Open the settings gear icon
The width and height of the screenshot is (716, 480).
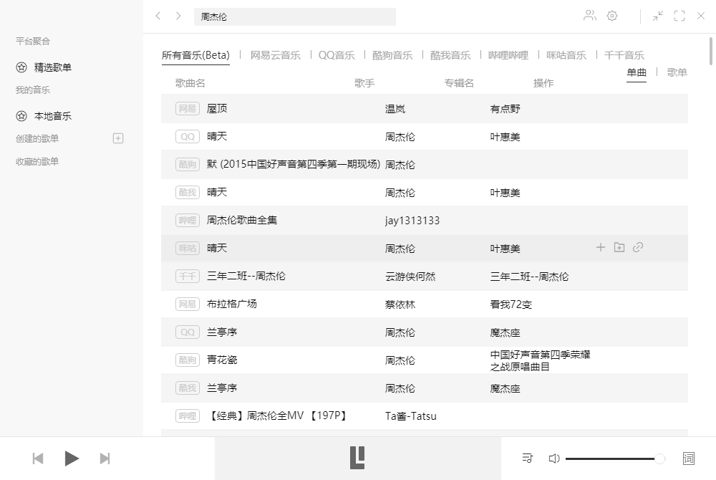point(612,16)
